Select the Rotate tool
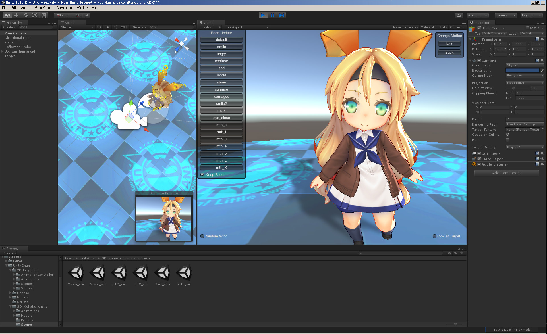The image size is (547, 334). tap(26, 15)
